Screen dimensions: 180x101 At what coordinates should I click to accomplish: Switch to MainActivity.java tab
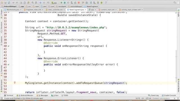pyautogui.click(x=13, y=10)
